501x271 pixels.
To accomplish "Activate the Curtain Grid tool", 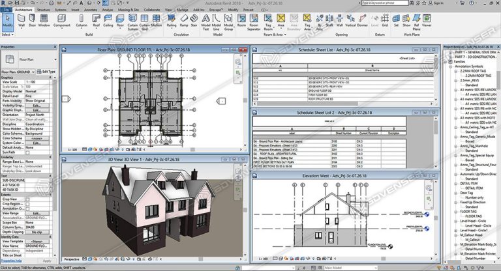I will click(x=144, y=22).
